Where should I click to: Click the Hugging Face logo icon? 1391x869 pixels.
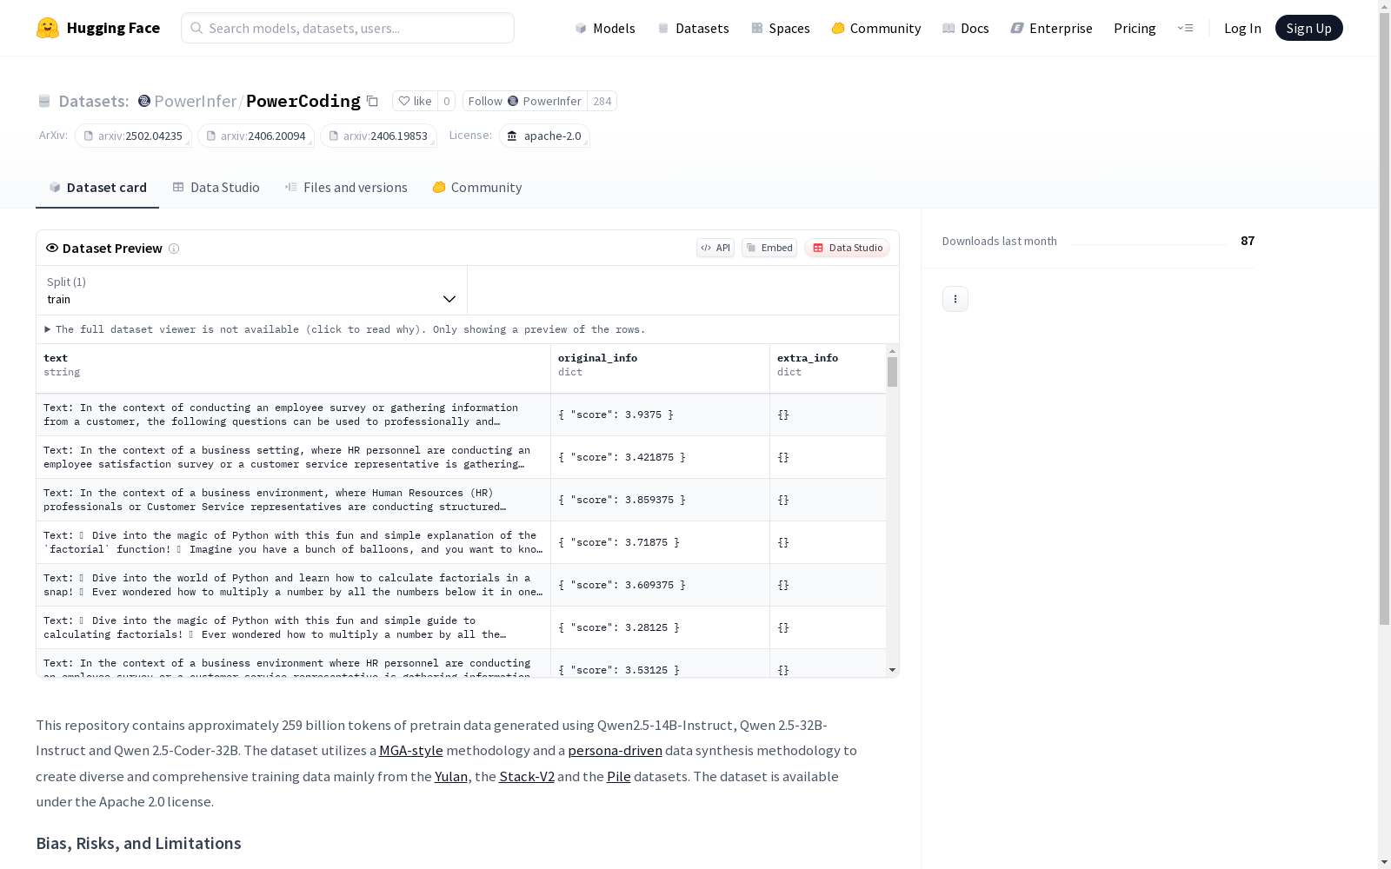(x=48, y=28)
